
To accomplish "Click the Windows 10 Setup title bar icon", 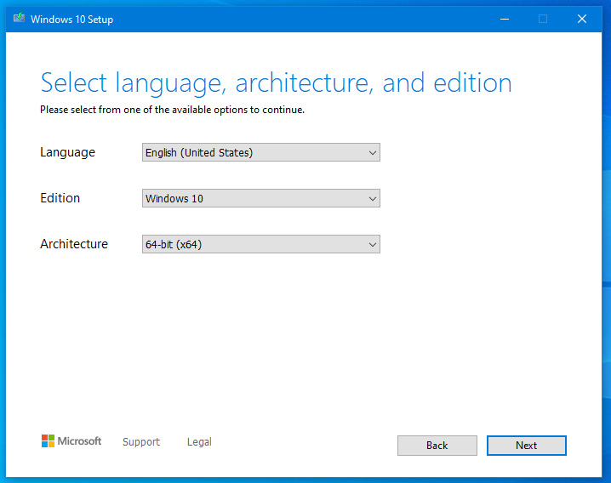I will pyautogui.click(x=19, y=18).
